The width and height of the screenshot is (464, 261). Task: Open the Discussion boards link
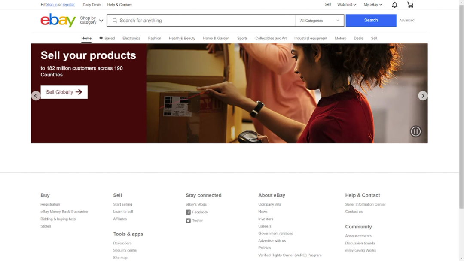[x=360, y=243]
